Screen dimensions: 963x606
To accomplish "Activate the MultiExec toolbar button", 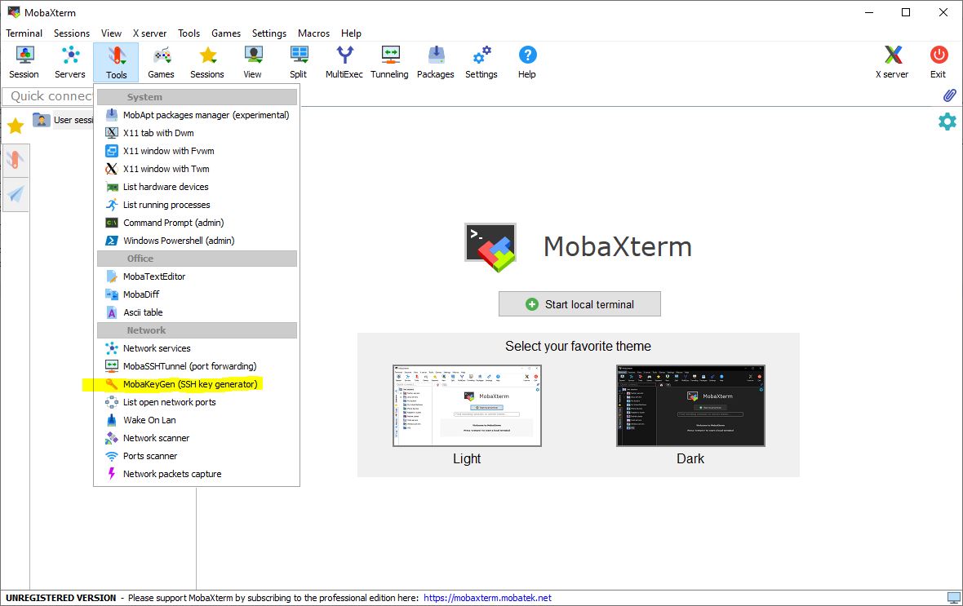I will [x=344, y=63].
